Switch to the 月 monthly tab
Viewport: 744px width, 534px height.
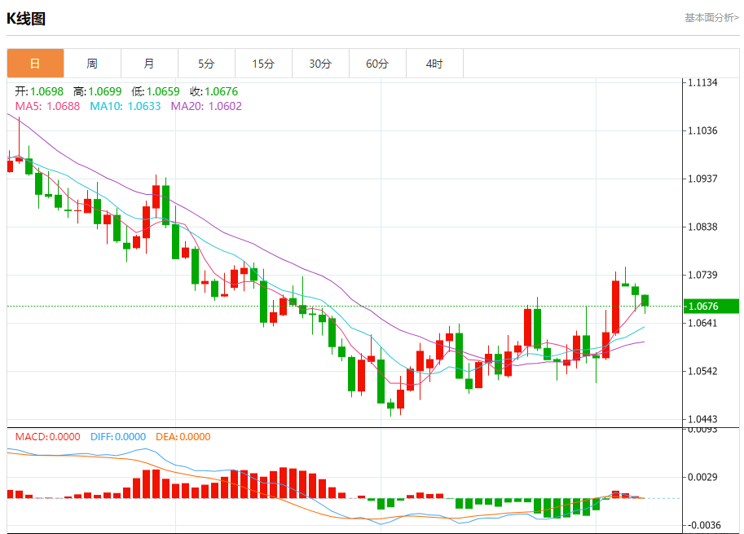(x=149, y=63)
